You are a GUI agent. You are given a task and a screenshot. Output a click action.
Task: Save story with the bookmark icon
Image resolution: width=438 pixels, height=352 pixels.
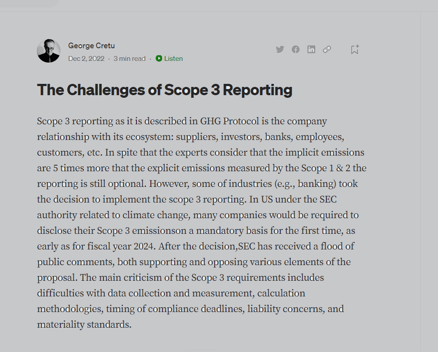click(x=355, y=50)
